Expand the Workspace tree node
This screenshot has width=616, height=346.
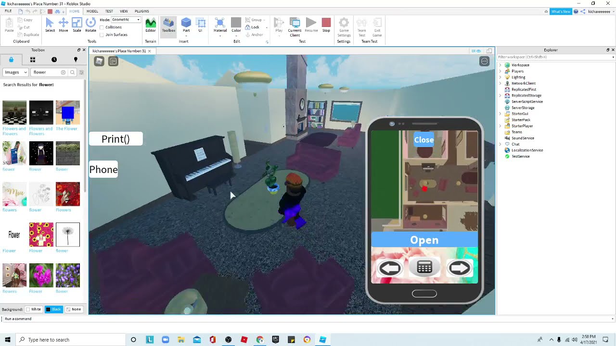click(x=500, y=65)
